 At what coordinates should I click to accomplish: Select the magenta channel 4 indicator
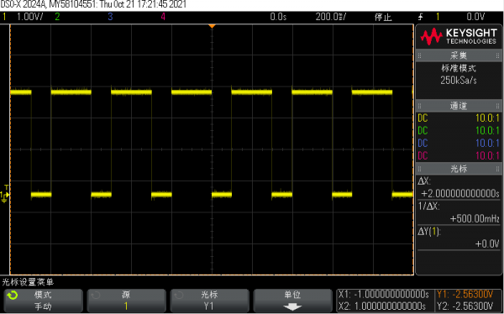(163, 17)
